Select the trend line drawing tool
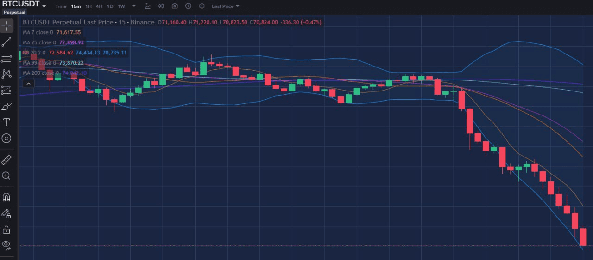Image resolution: width=593 pixels, height=260 pixels. coord(6,42)
